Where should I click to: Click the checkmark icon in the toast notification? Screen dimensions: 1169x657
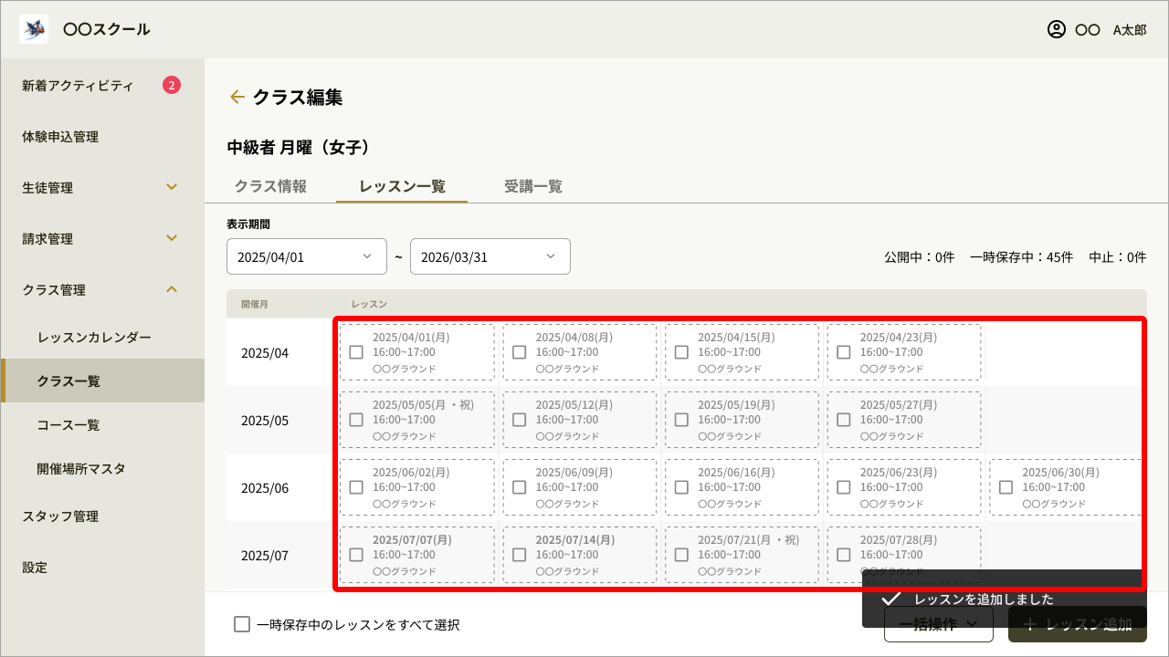[x=891, y=599]
